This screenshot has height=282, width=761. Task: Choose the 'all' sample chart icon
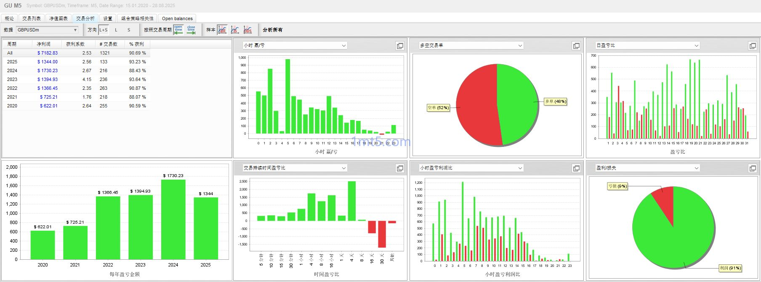[x=222, y=30]
